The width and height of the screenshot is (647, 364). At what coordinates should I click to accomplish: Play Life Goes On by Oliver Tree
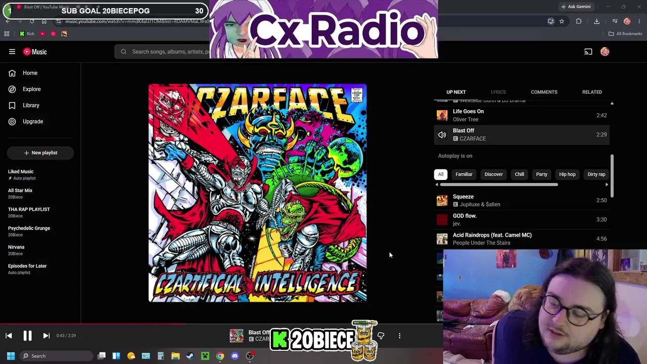point(522,115)
